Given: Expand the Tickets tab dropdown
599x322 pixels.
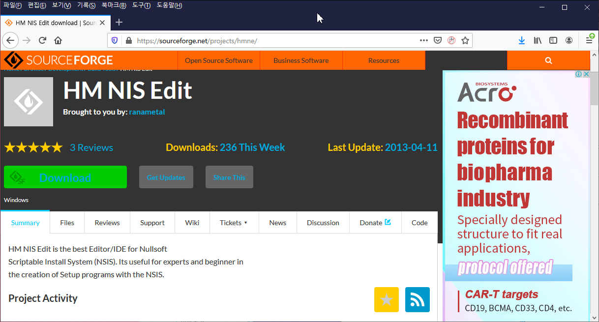Looking at the screenshot, I should (x=234, y=223).
